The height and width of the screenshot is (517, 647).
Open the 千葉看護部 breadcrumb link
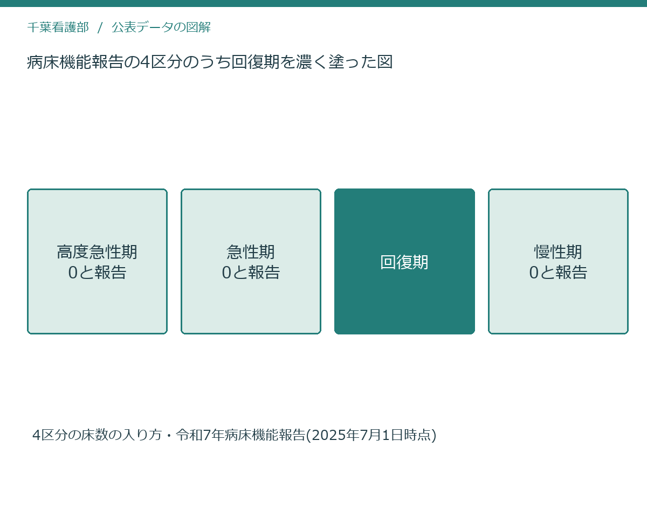tap(58, 27)
